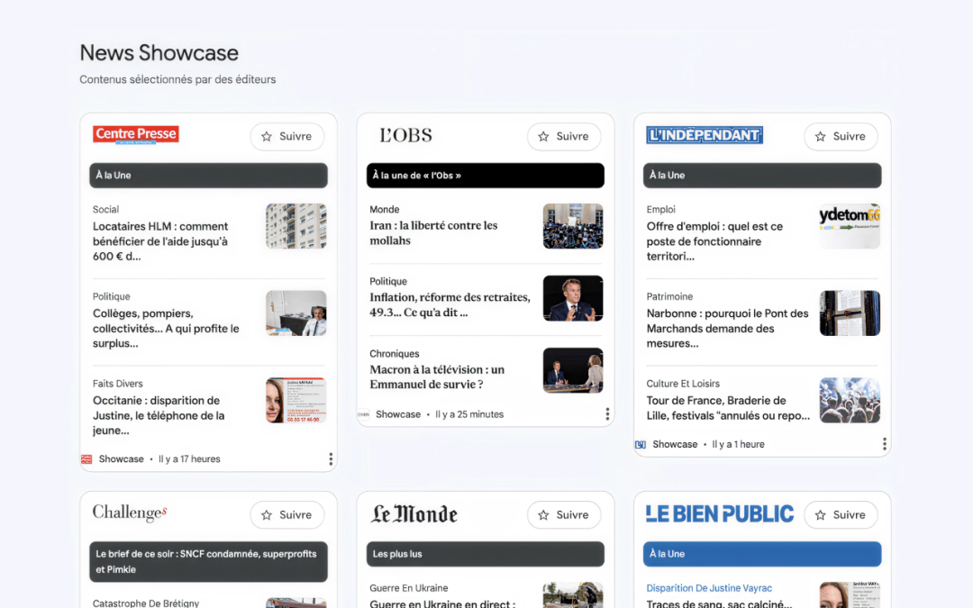The image size is (973, 608).
Task: Open 'Inflation, réforme des retraites' article
Action: pos(450,304)
